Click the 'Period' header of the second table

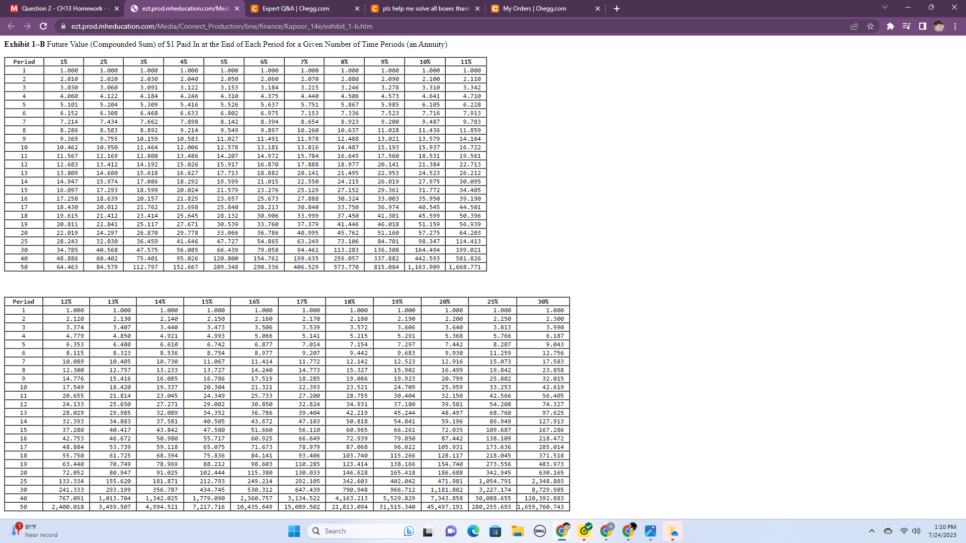(x=24, y=302)
